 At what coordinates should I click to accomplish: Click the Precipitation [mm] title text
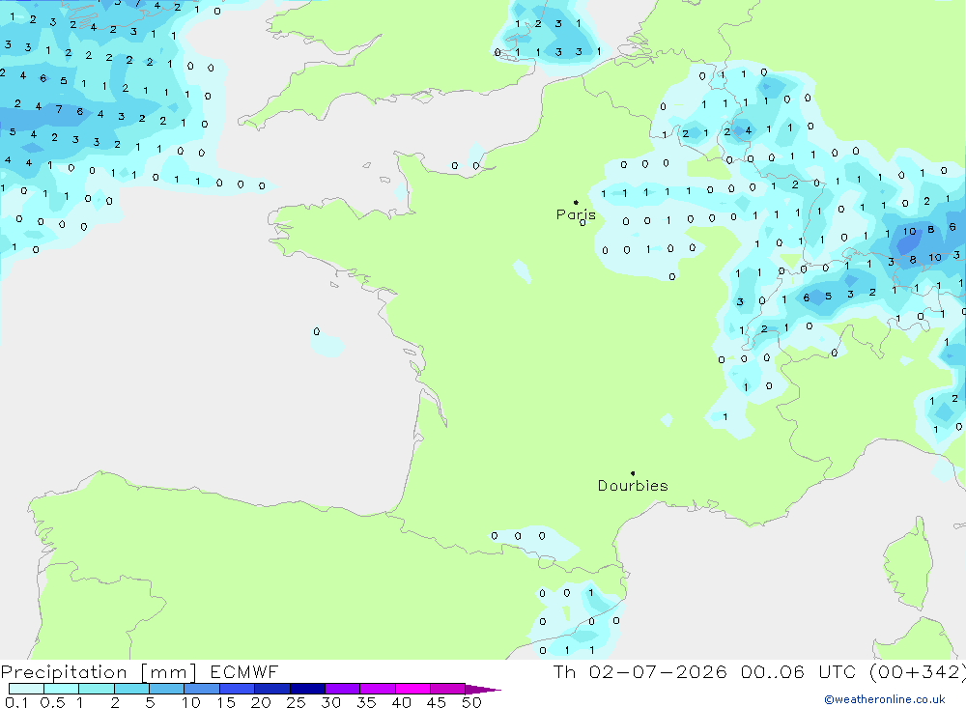(x=99, y=672)
